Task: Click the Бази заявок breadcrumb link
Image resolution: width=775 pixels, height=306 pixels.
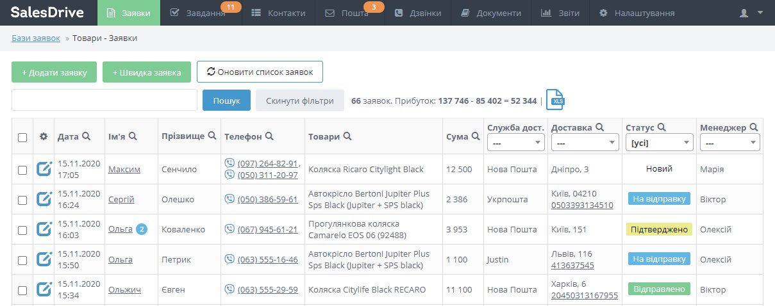Action: 36,38
